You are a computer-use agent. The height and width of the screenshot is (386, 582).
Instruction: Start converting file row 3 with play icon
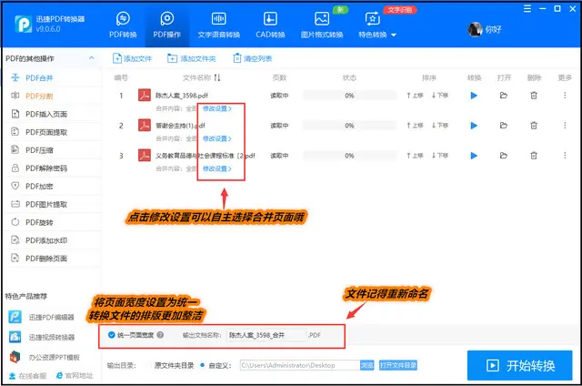(x=474, y=156)
